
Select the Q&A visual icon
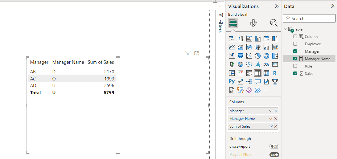[258, 81]
